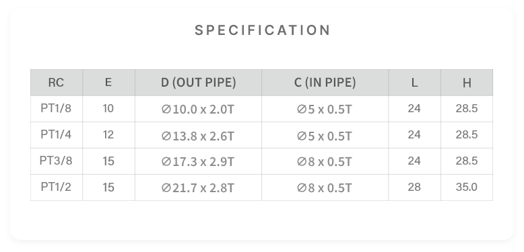
Task: Select ∅8 x 0.5T in PT1/2 row
Action: (325, 187)
